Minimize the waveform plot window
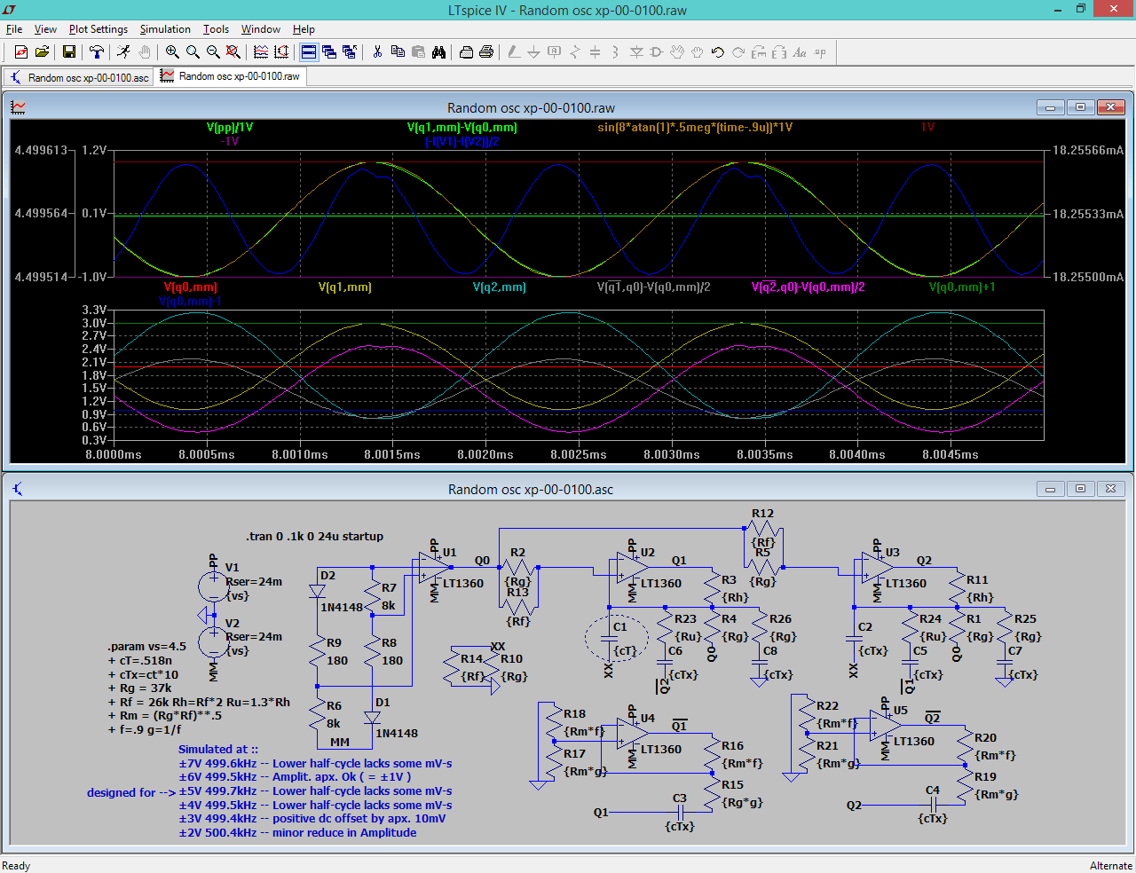The width and height of the screenshot is (1136, 873). pyautogui.click(x=1050, y=107)
